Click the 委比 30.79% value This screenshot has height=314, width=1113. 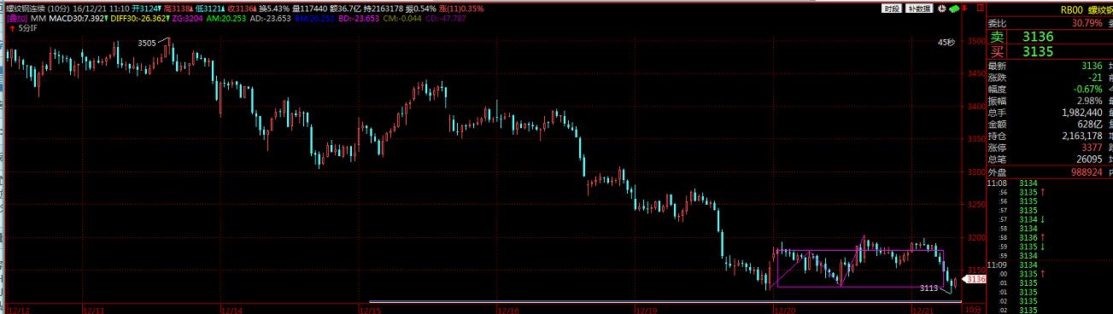click(1087, 23)
